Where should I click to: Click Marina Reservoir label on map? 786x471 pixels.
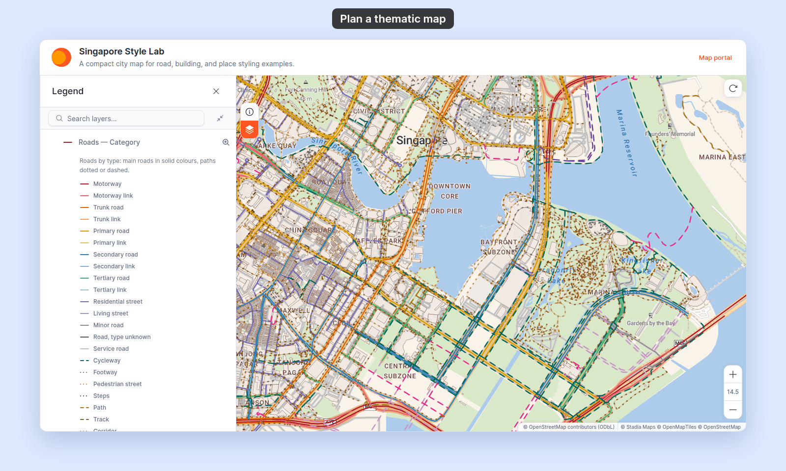pyautogui.click(x=626, y=143)
